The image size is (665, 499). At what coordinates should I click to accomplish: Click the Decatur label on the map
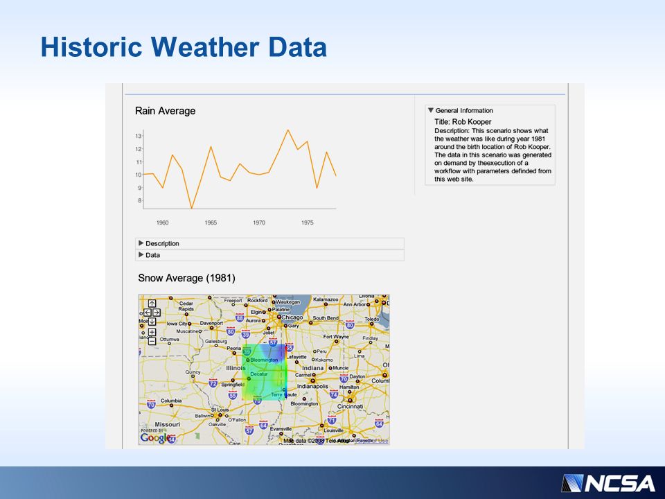(259, 374)
